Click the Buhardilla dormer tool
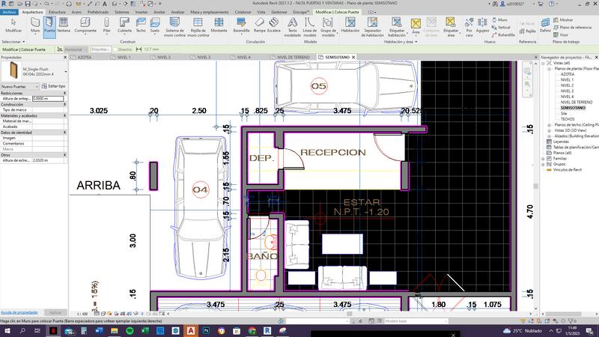 pyautogui.click(x=503, y=34)
